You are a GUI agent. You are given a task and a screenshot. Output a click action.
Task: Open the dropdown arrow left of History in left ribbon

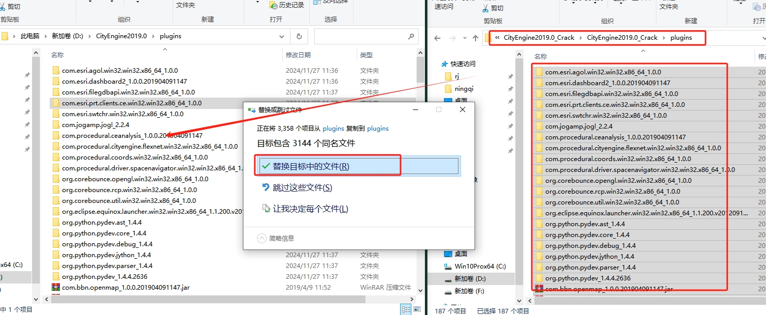pos(258,3)
